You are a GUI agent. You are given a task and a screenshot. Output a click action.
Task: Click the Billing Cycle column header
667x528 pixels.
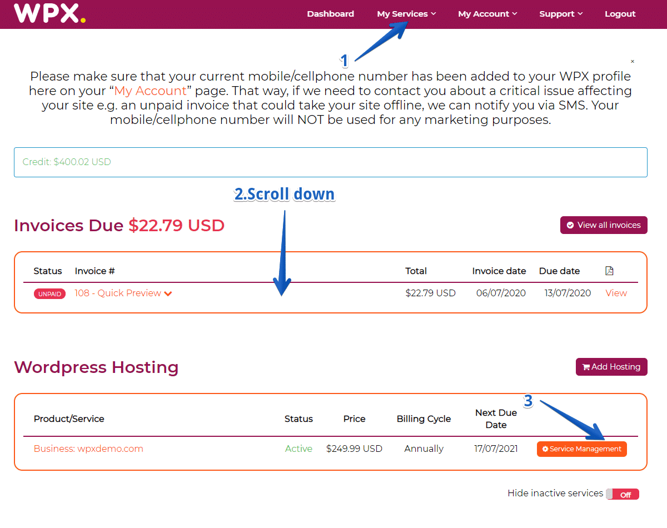[424, 419]
